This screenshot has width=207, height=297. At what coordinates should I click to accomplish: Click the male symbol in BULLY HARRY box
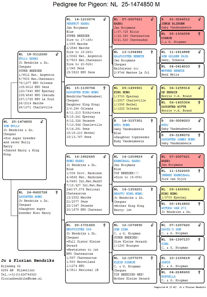coord(57,54)
